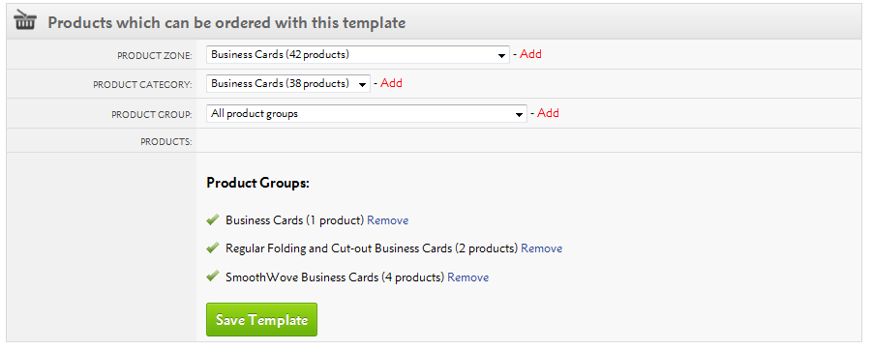Open the Product Category dropdown

click(x=288, y=84)
